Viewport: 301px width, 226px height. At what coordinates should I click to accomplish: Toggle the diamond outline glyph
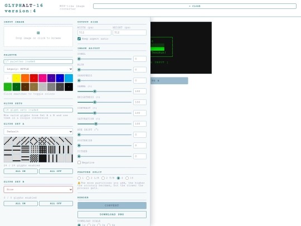(34, 141)
